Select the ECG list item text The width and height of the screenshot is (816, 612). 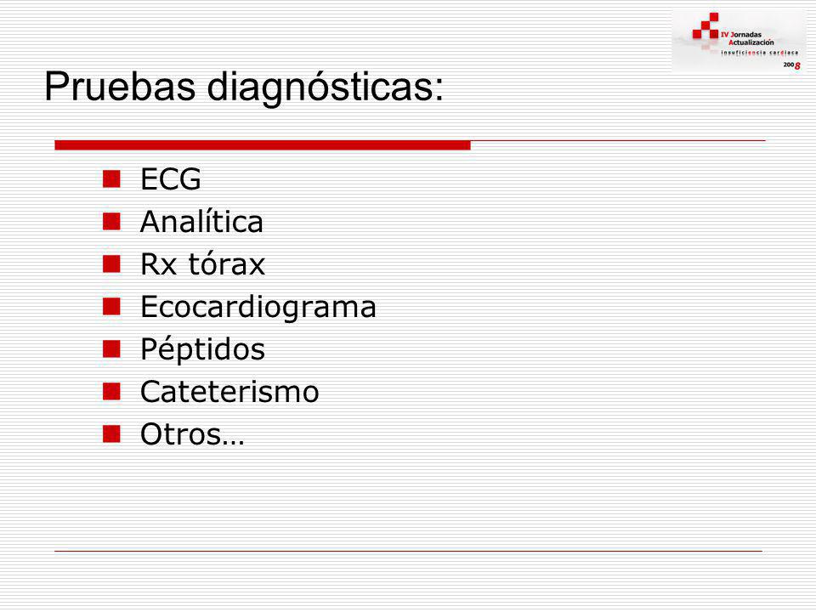[171, 179]
